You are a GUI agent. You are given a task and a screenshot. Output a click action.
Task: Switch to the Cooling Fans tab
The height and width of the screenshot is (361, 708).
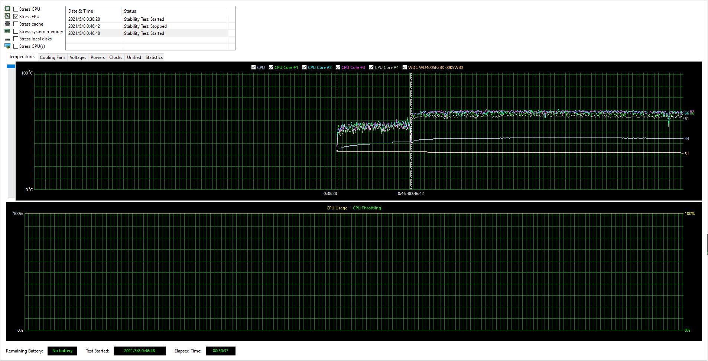[x=52, y=57]
